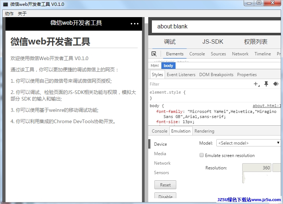Toggle the element state pin icon

266,84
